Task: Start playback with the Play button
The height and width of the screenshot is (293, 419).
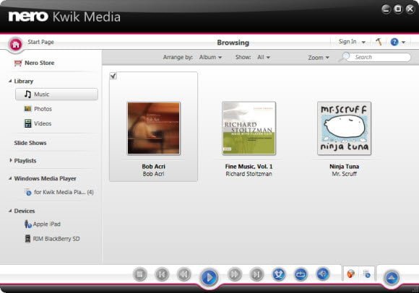Action: pos(209,278)
